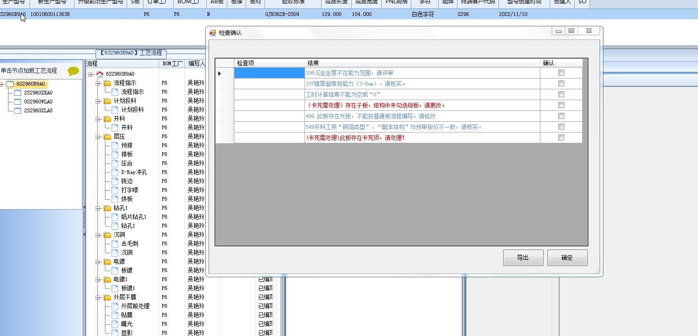Click the document icon beside 打字唛
Viewport: 698px width, 336px height.
tap(115, 190)
